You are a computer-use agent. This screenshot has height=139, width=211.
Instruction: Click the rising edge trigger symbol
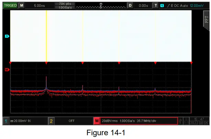pyautogui.click(x=168, y=5)
